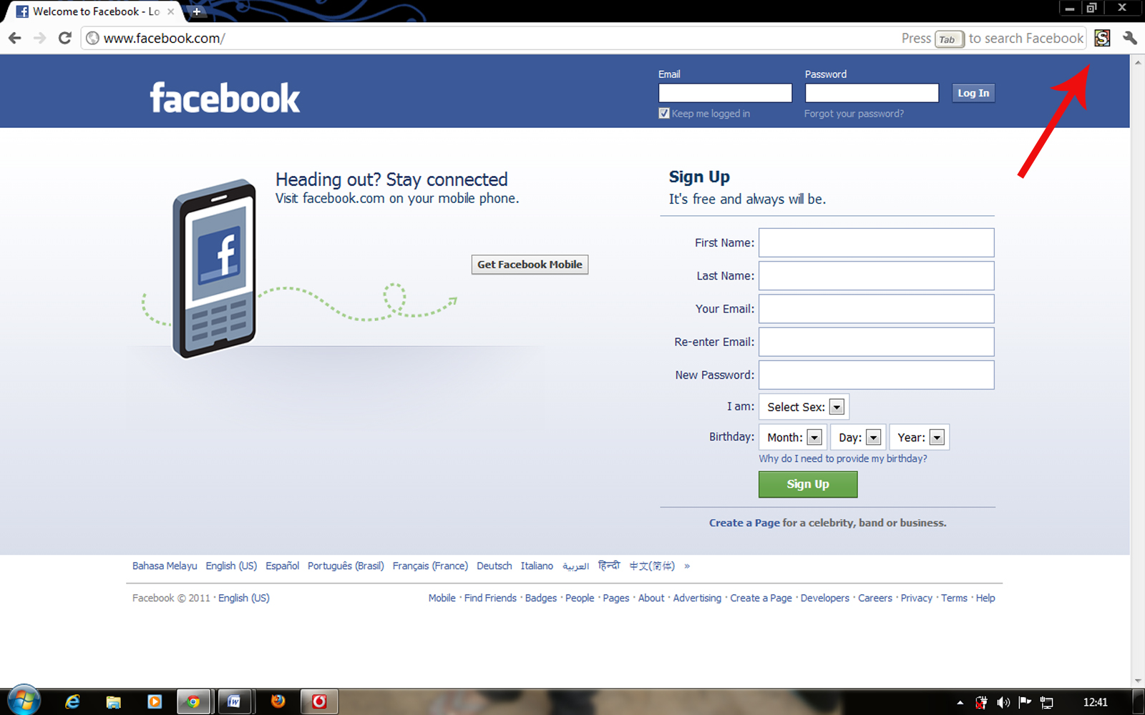
Task: Open the Select Sex dropdown
Action: tap(804, 407)
